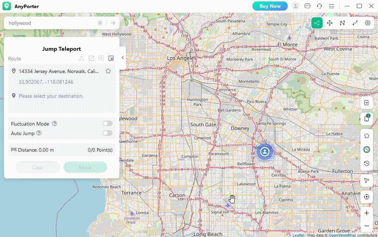Click the export route icon
The image size is (378, 237).
[x=91, y=58]
